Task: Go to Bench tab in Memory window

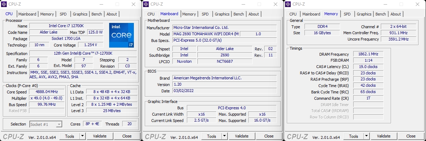Action: coord(381,14)
